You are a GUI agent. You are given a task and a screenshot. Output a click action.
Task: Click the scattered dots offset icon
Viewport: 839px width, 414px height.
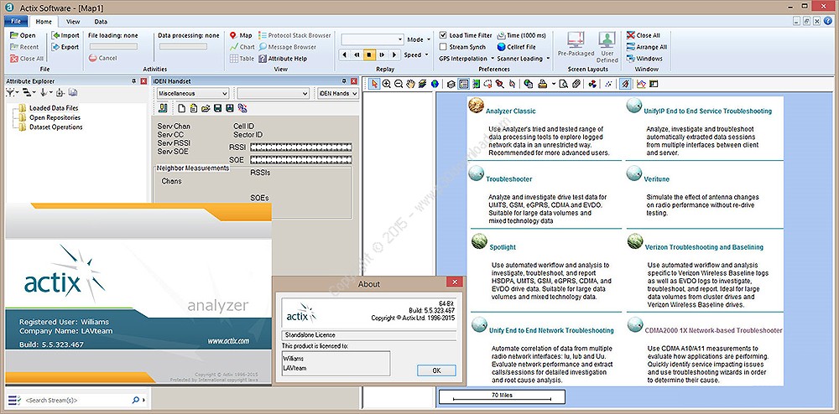[x=608, y=84]
